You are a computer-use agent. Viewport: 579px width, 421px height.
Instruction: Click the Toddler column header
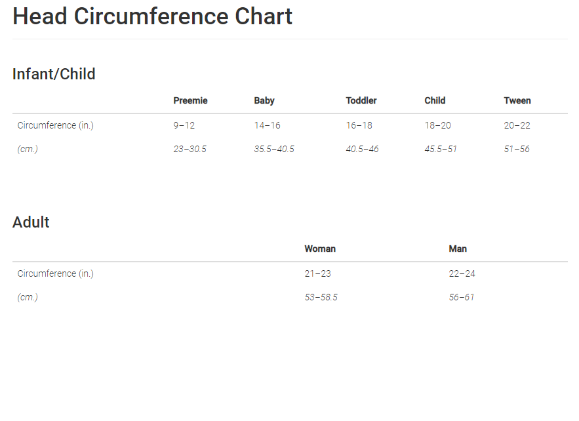[361, 100]
